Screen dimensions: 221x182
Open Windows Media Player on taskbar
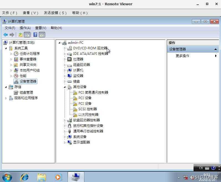tap(58, 177)
